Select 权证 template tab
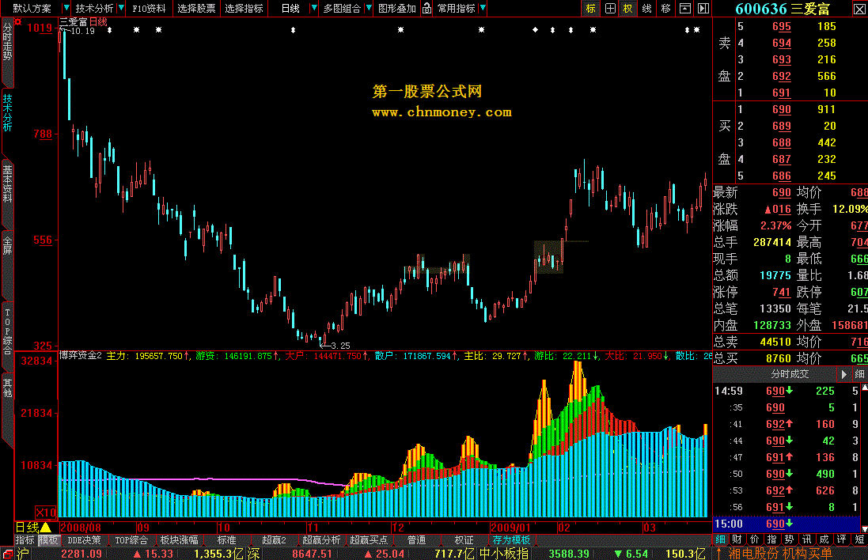Viewport: 868px width, 560px height. (x=464, y=540)
